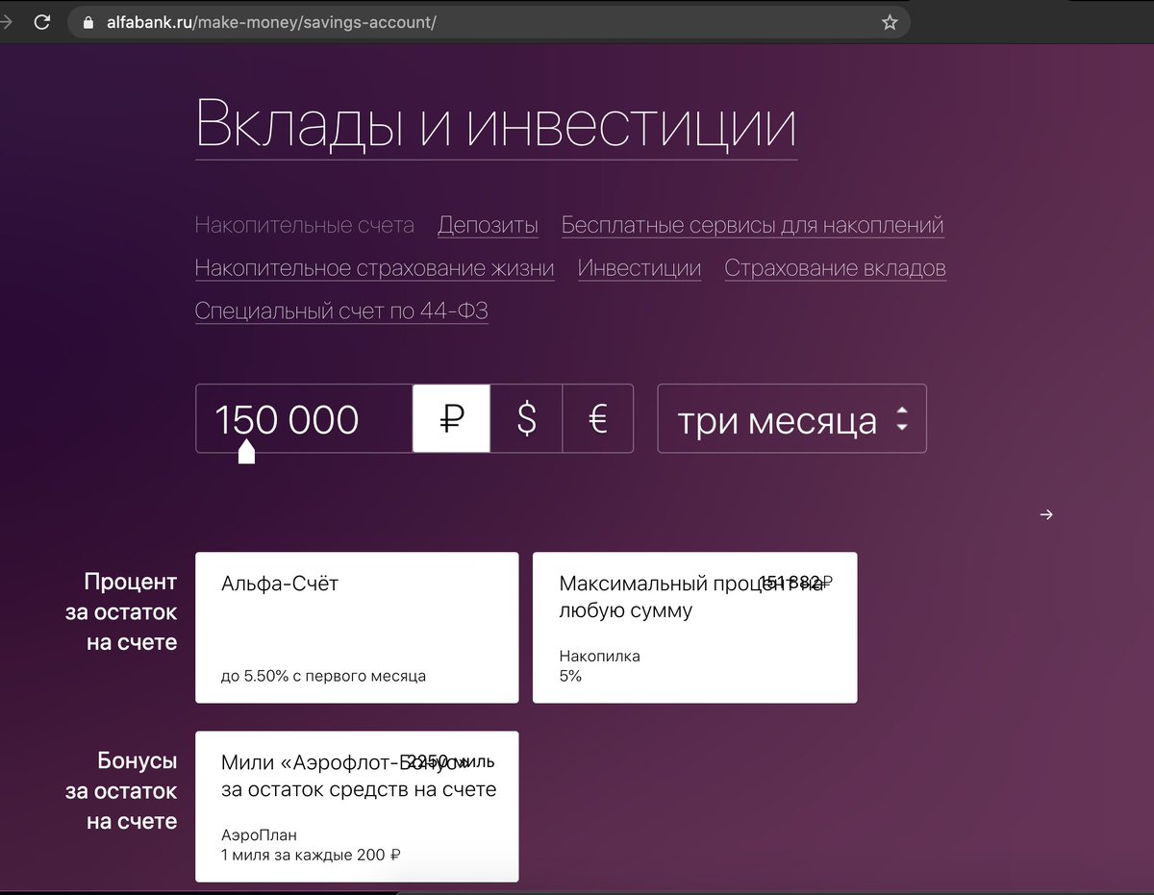Click the ruble currency symbol button
1154x895 pixels.
click(451, 418)
